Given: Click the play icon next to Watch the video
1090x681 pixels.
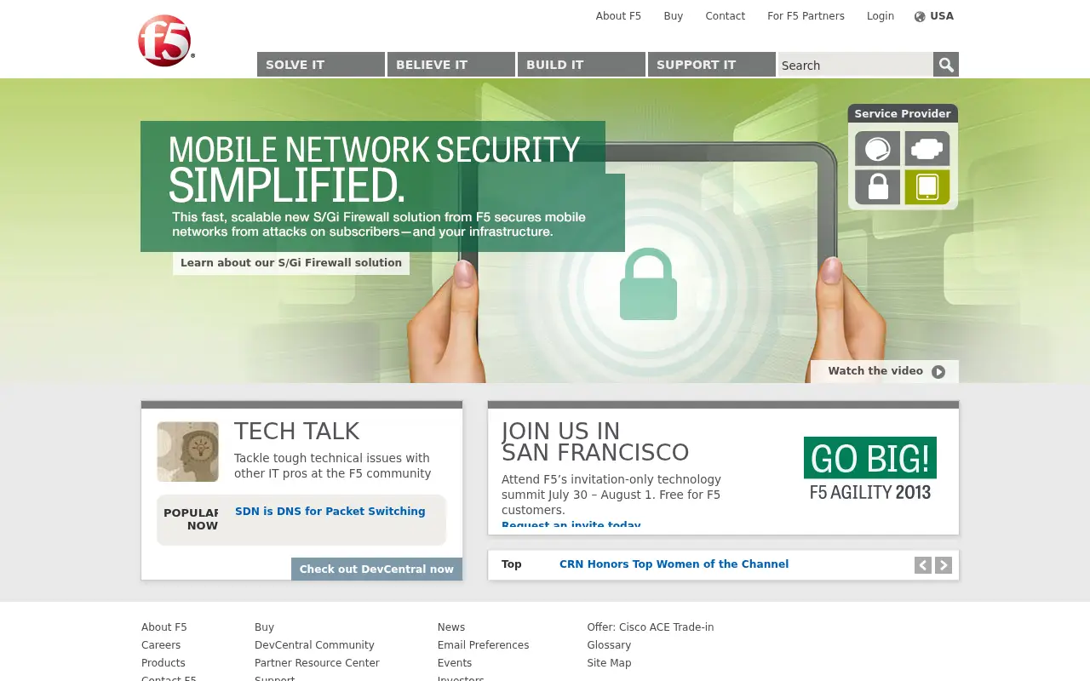Looking at the screenshot, I should tap(938, 372).
